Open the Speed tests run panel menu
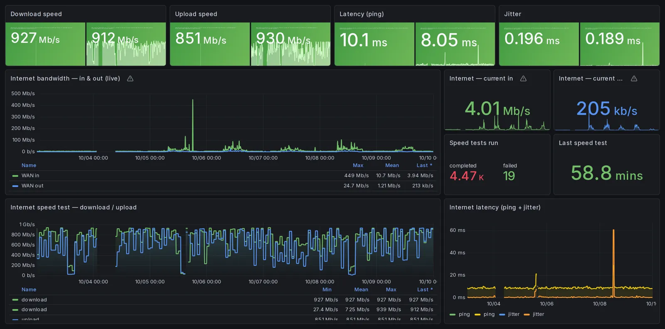Image resolution: width=665 pixels, height=329 pixels. pyautogui.click(x=474, y=143)
